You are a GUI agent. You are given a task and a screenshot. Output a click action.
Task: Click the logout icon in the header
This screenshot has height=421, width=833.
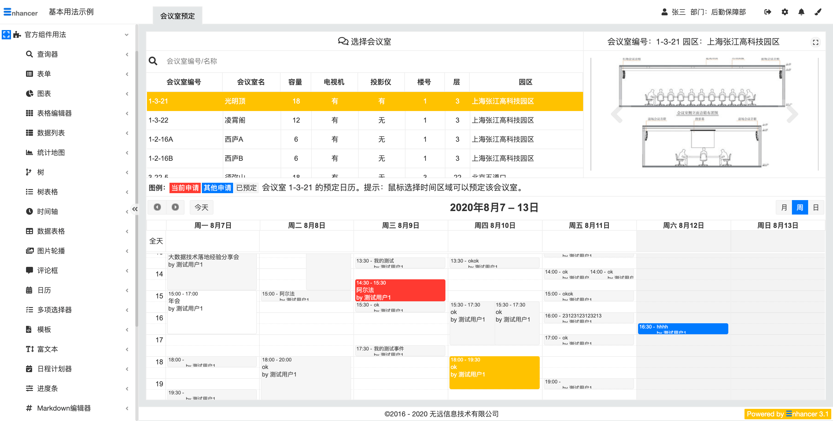coord(767,12)
